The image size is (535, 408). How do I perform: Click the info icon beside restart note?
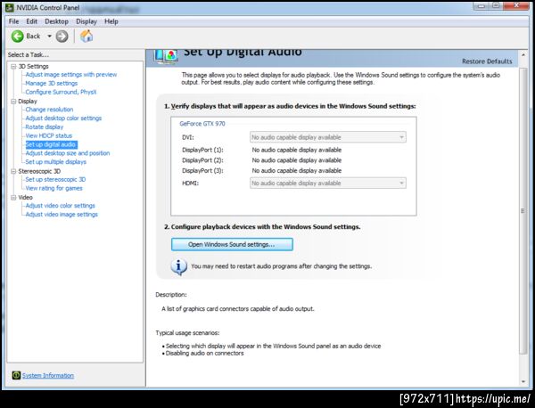click(x=179, y=266)
